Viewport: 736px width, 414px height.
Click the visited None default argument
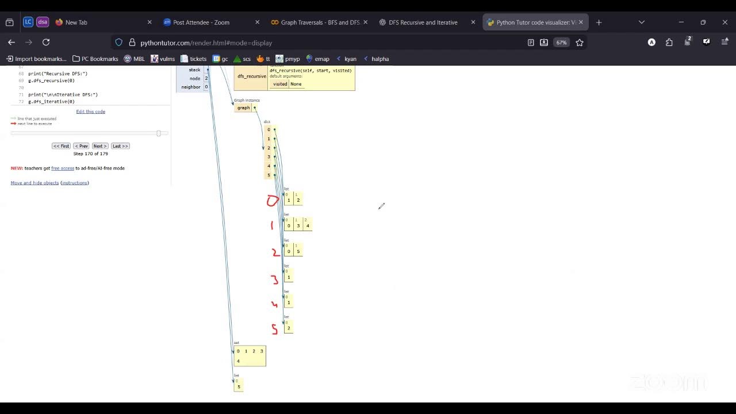click(287, 84)
